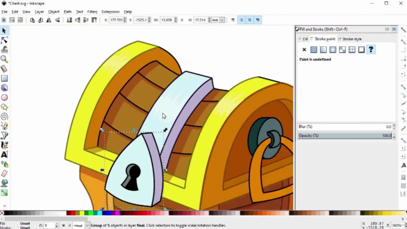Select the Rectangle tool
Image resolution: width=407 pixels, height=229 pixels.
pyautogui.click(x=4, y=78)
